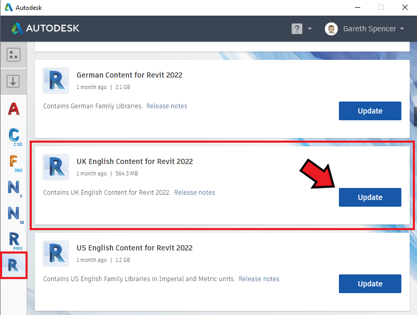Open Release notes for US English Content

tap(259, 279)
